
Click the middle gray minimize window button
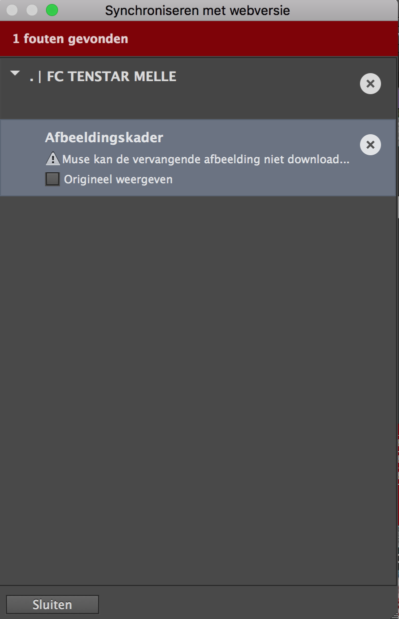coord(32,10)
